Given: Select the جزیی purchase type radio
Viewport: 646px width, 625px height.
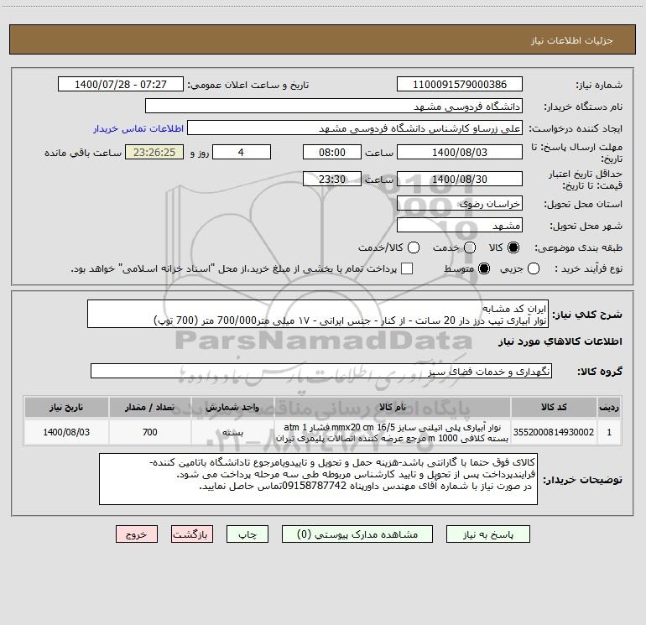Looking at the screenshot, I should pos(533,268).
